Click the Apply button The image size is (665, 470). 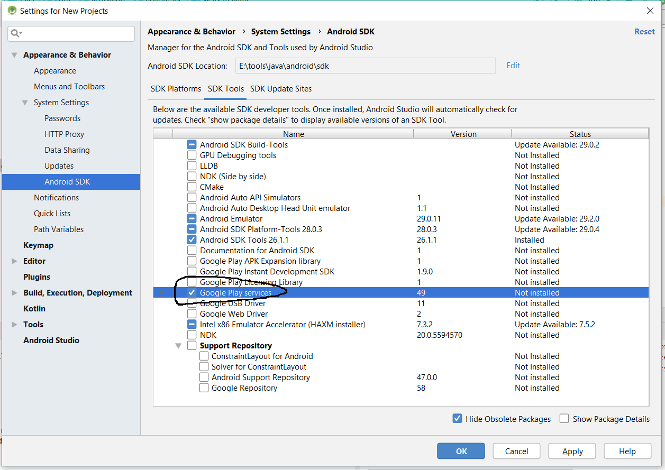(x=572, y=451)
